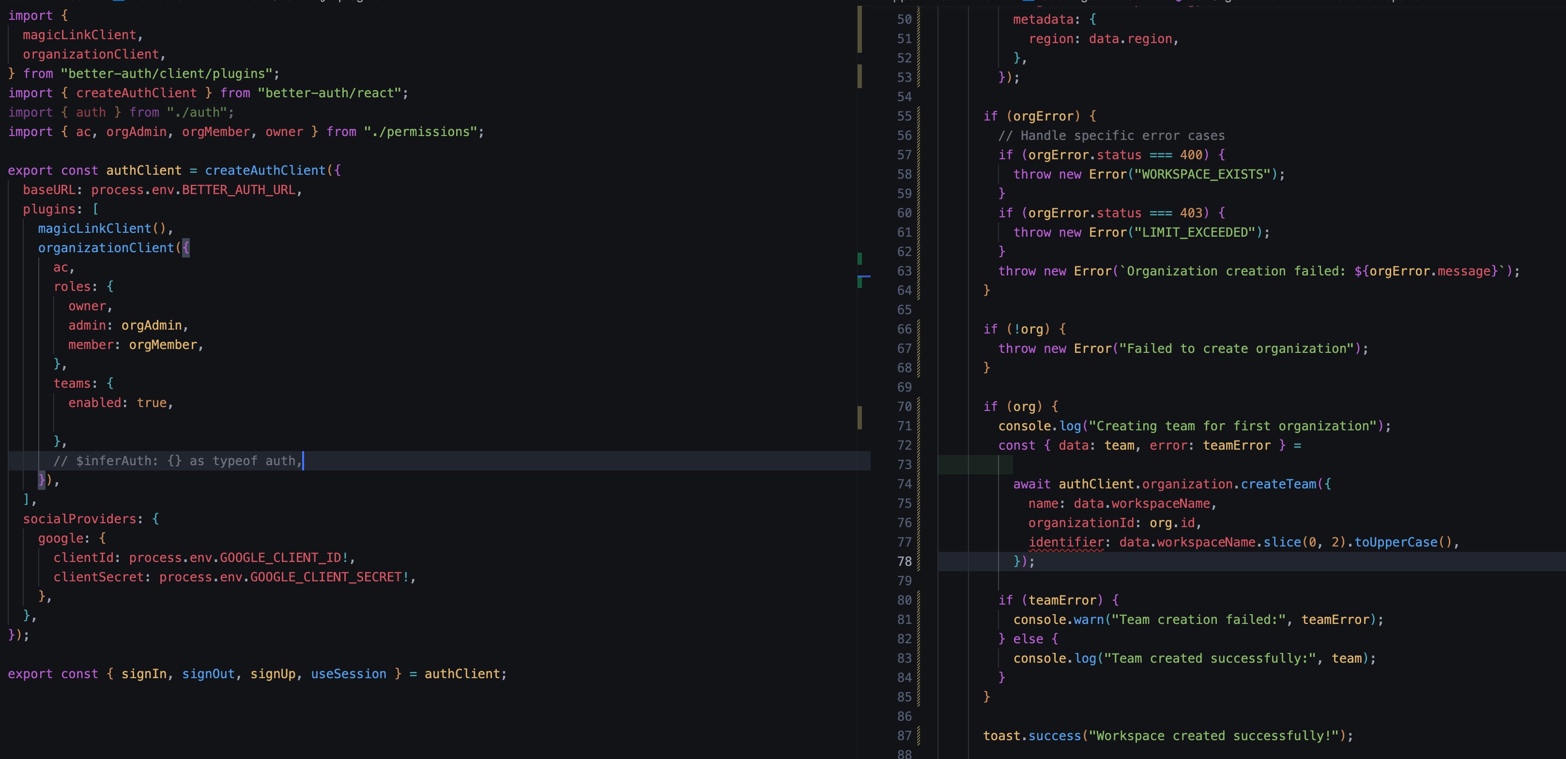Click the "LIMIT_EXCEEDED" error string
Screen dimensions: 1566x759
point(1195,233)
